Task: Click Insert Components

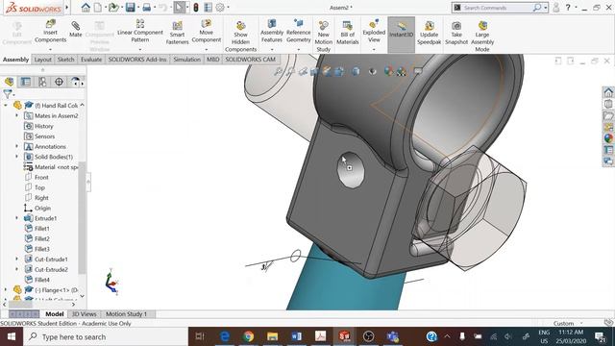Action: tap(50, 32)
